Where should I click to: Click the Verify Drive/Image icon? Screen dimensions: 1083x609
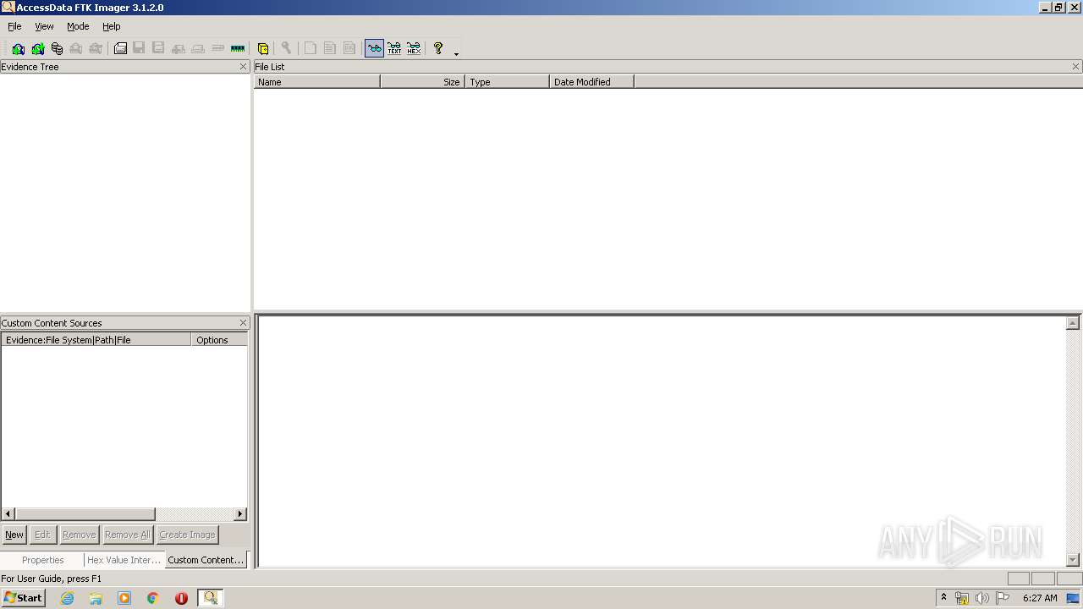point(217,48)
